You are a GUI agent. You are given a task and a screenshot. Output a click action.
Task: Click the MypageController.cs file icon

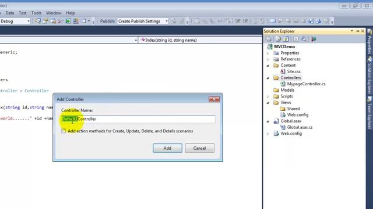283,84
